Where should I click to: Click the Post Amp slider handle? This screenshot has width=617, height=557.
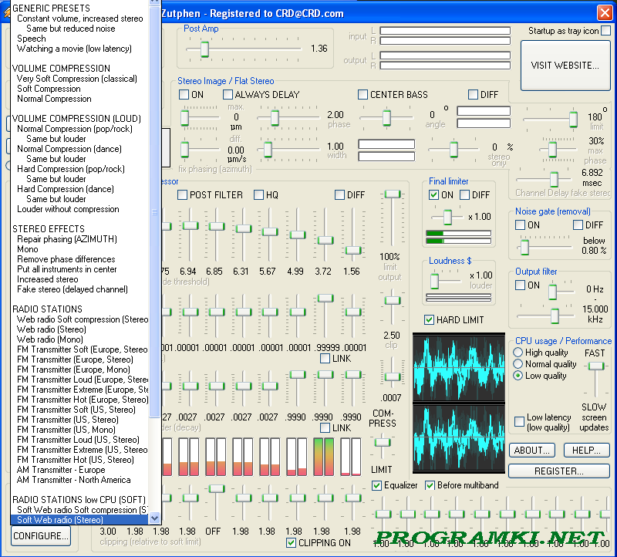(x=204, y=49)
